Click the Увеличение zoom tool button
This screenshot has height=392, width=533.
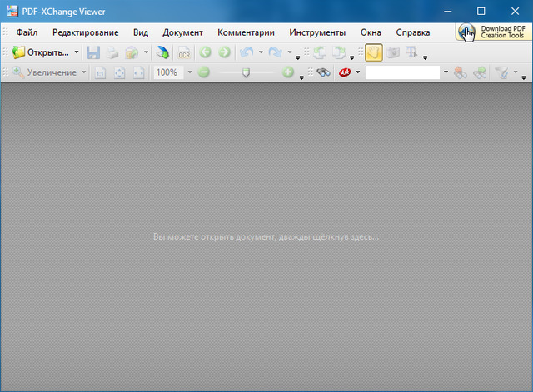point(48,72)
